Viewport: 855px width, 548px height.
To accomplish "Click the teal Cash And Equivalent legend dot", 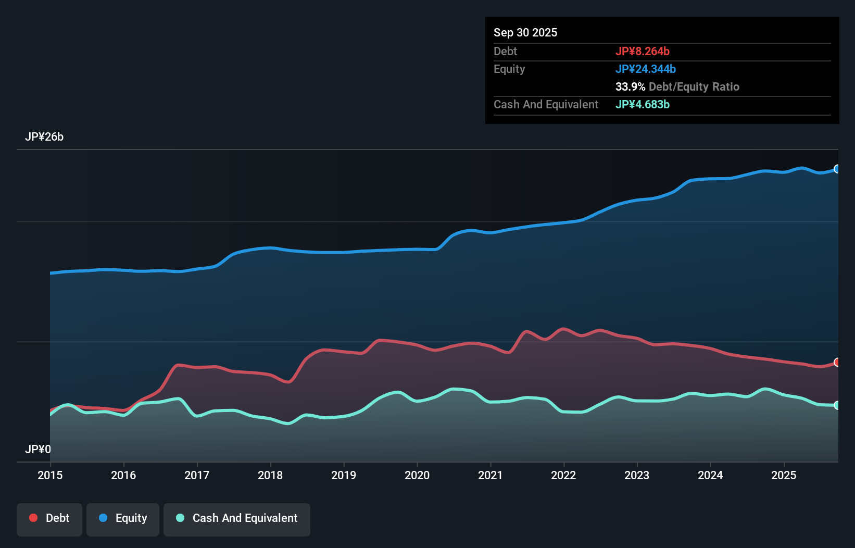I will (180, 518).
